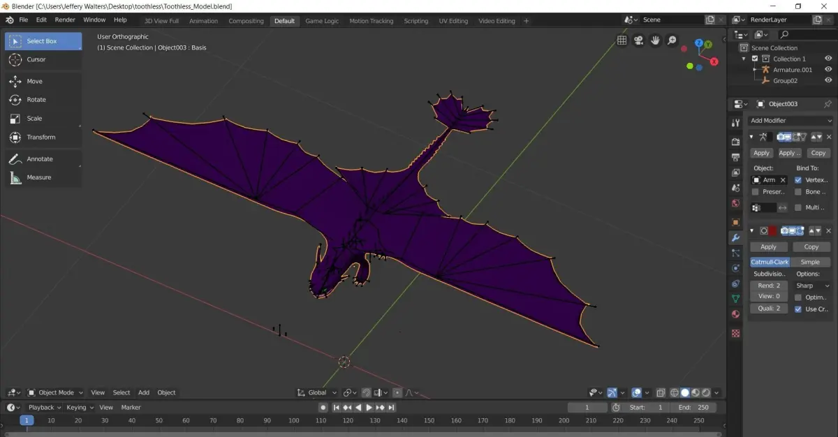The height and width of the screenshot is (437, 838).
Task: Disable the Vertex Groups checkbox
Action: click(798, 180)
